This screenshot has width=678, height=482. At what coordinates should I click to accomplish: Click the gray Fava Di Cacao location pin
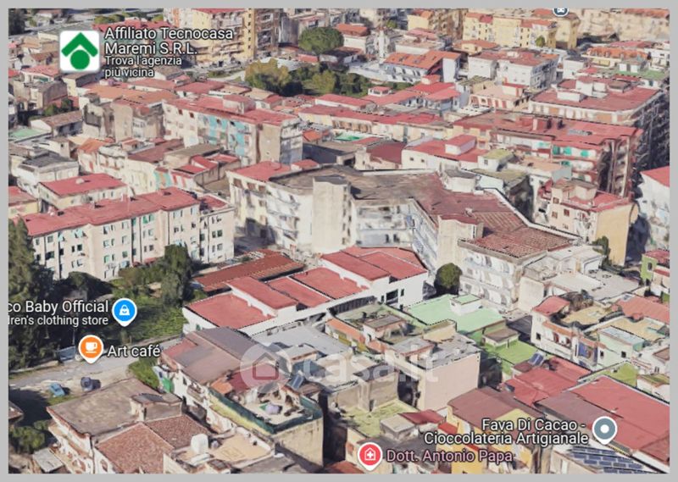coord(603,429)
